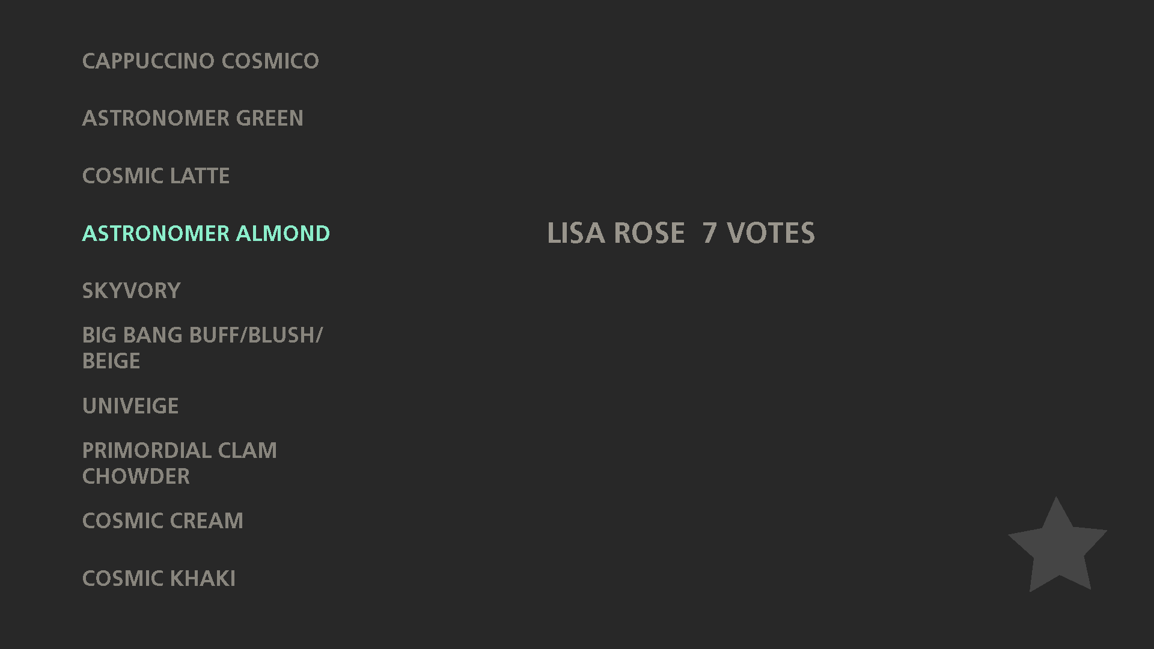Click the word Latte in the third entry

[200, 176]
